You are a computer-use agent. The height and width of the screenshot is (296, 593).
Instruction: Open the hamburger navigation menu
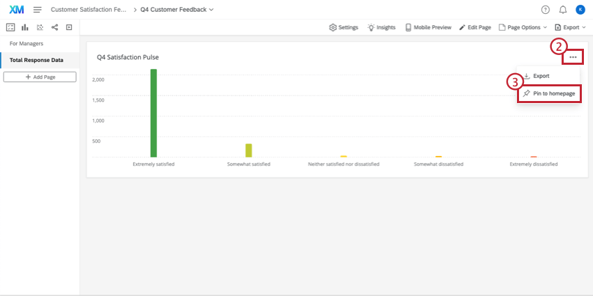pyautogui.click(x=37, y=10)
